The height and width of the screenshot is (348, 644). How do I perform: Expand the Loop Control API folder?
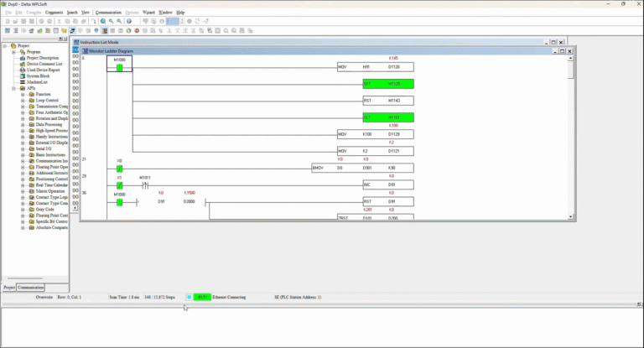tap(23, 101)
